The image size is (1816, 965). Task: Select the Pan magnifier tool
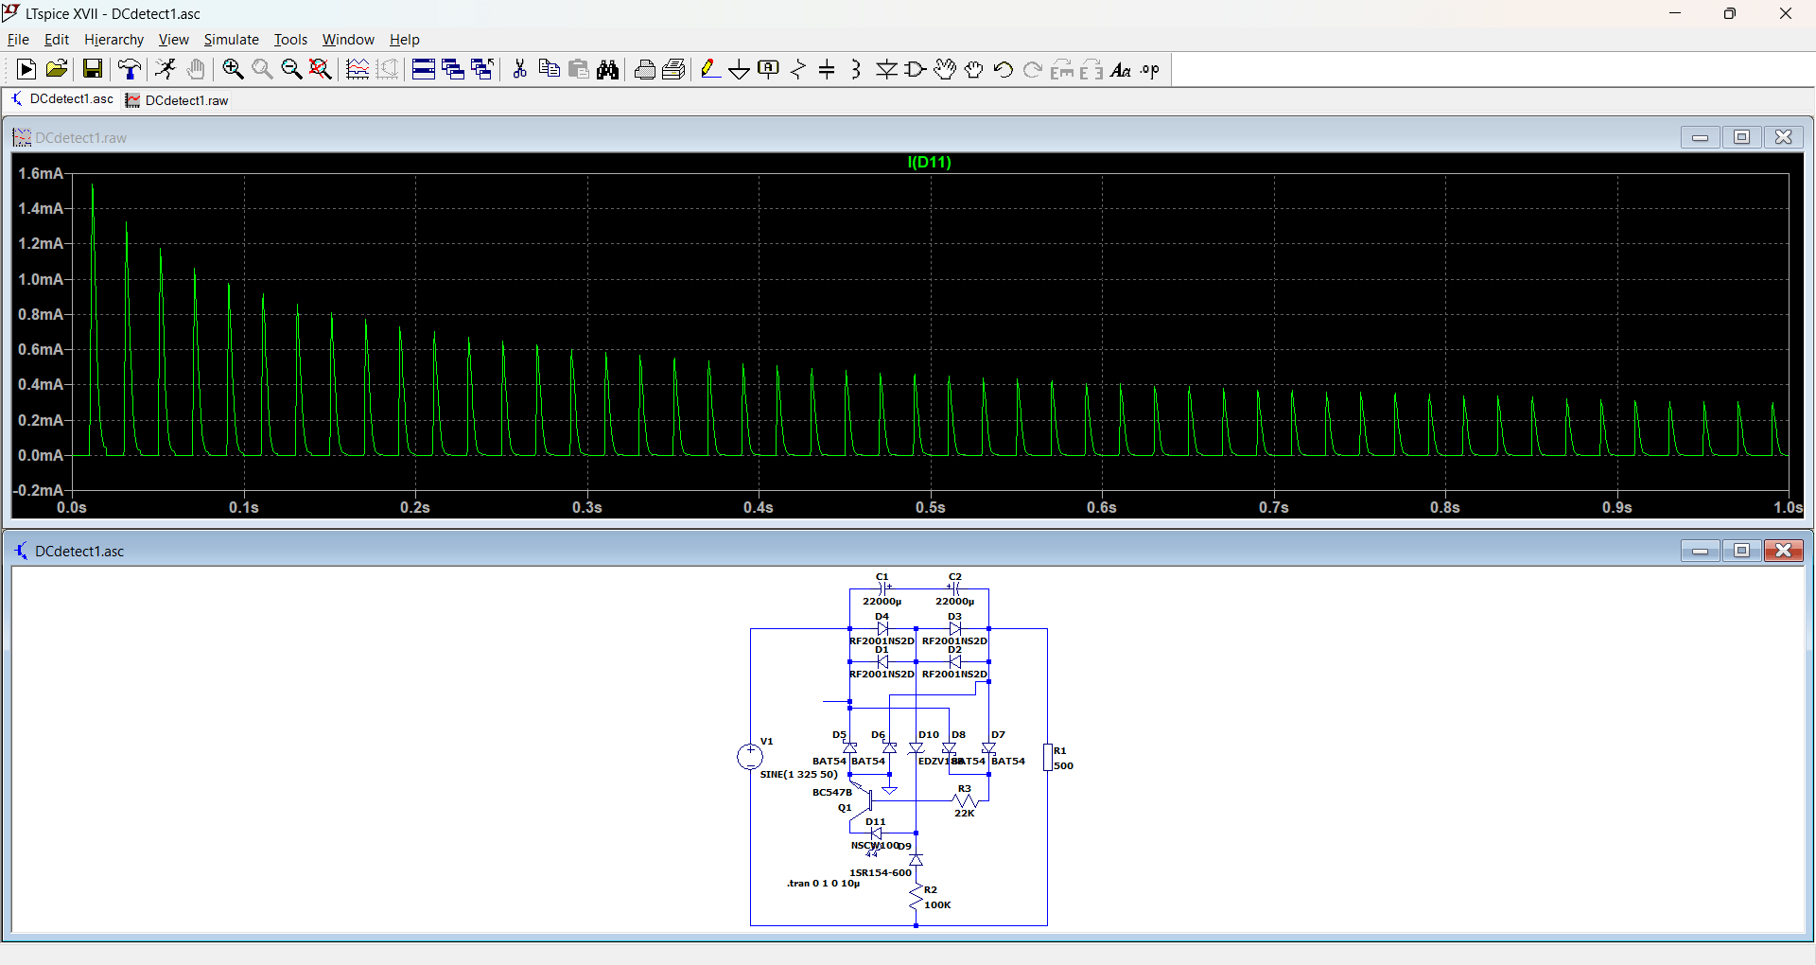[x=262, y=69]
